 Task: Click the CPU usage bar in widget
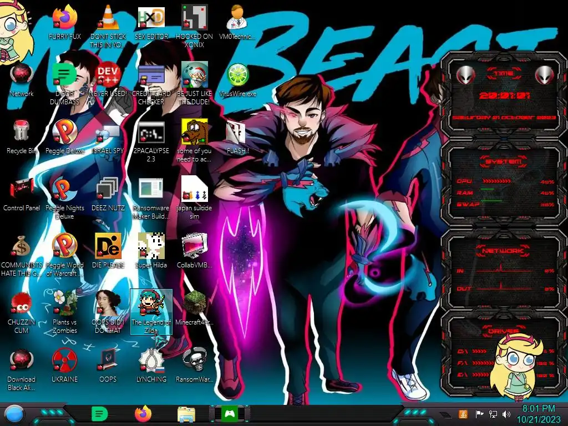[x=496, y=181]
